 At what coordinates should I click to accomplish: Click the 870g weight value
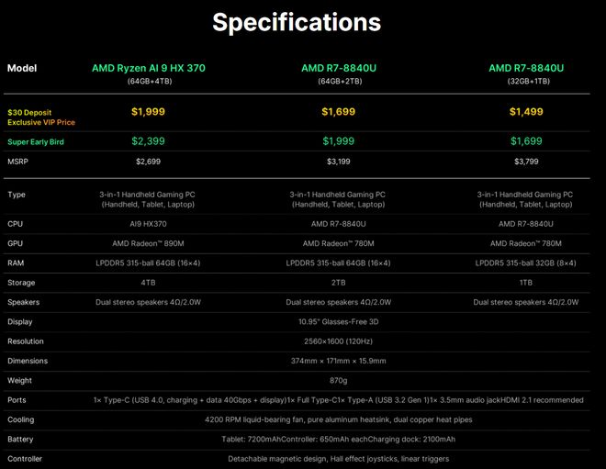coord(339,380)
